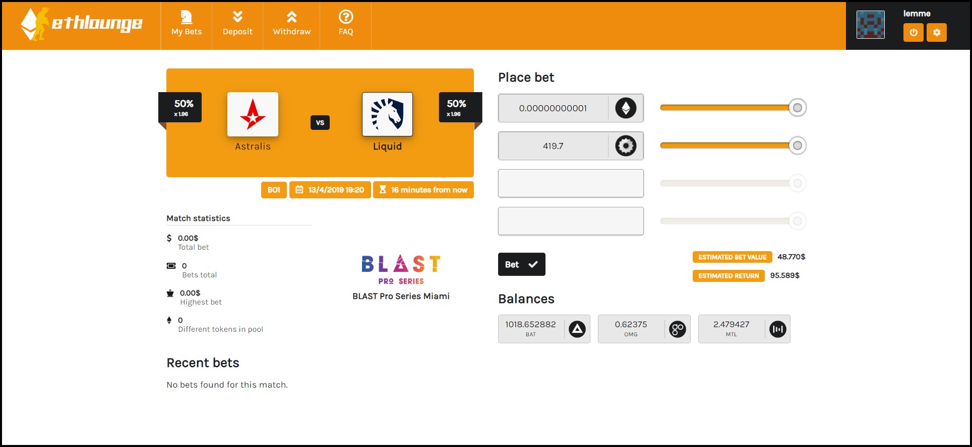The height and width of the screenshot is (447, 972).
Task: Click the power logout icon button
Action: click(x=913, y=32)
